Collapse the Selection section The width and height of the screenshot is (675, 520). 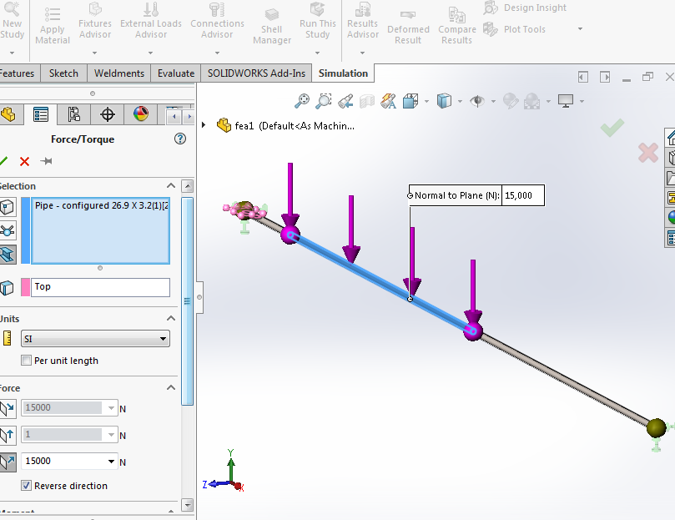click(x=171, y=185)
